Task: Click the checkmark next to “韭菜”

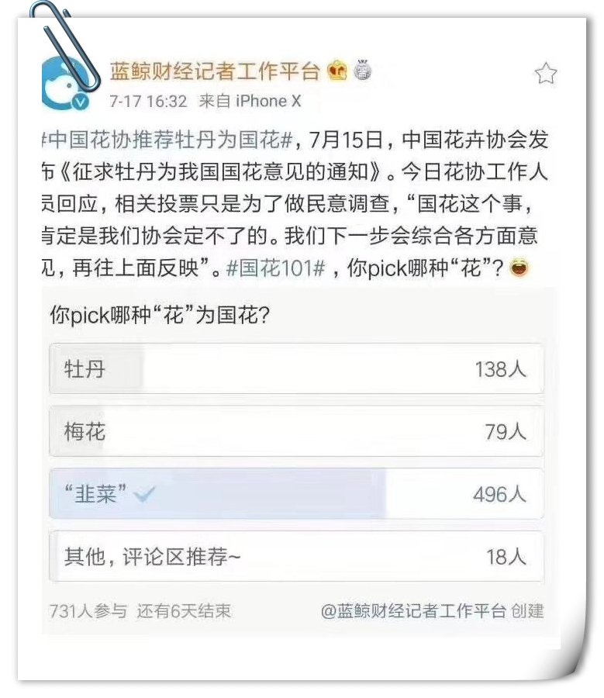Action: [x=144, y=494]
